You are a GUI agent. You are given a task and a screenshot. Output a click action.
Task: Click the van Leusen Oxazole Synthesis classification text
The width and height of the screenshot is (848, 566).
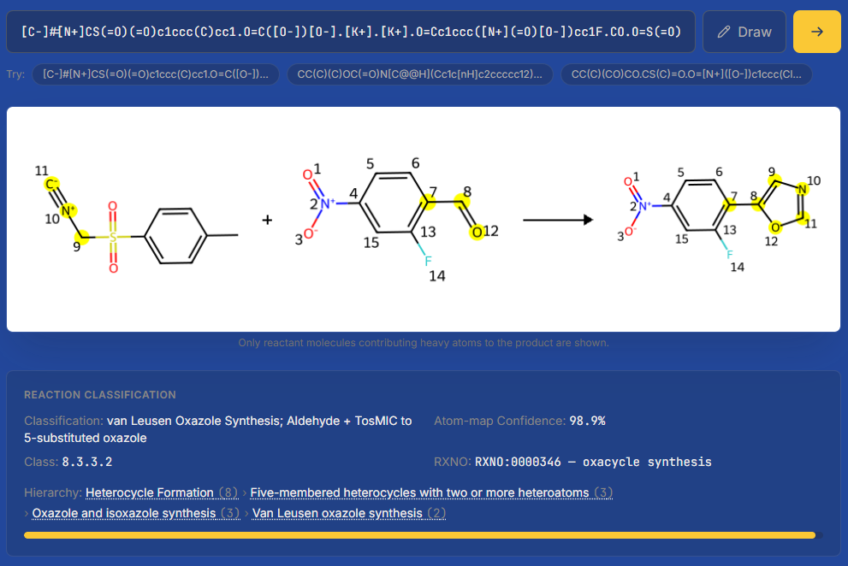click(x=218, y=429)
